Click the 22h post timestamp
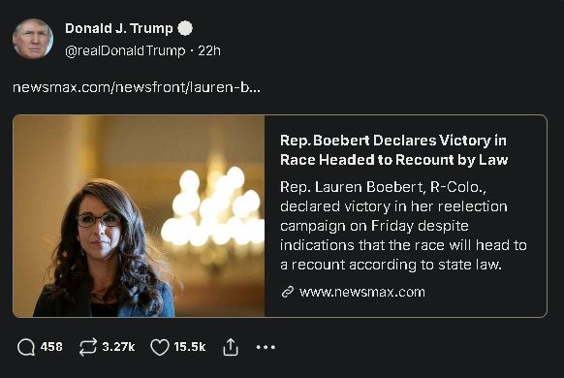564x378 pixels. 209,50
